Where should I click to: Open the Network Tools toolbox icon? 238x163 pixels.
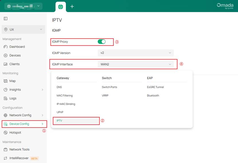5,149
